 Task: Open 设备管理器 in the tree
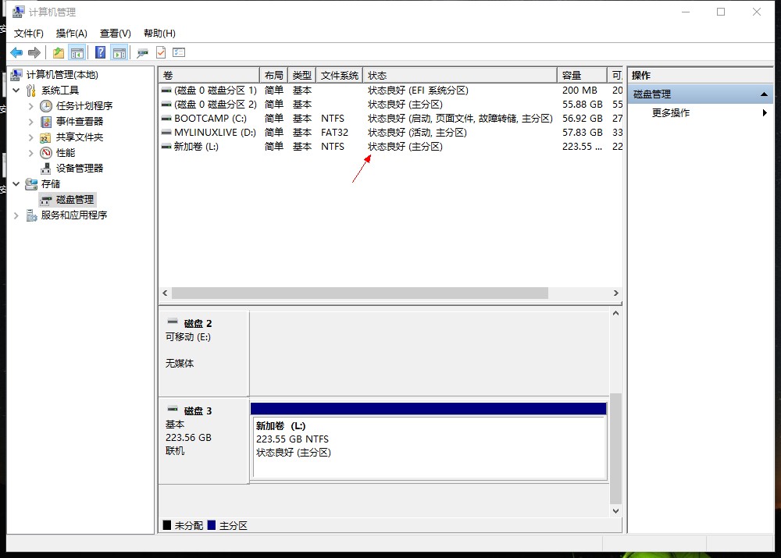tap(79, 169)
